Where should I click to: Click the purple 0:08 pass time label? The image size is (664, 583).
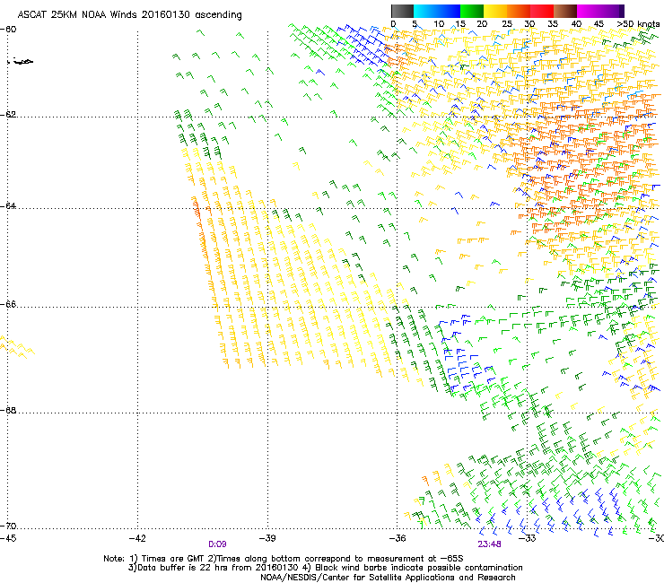[x=217, y=544]
